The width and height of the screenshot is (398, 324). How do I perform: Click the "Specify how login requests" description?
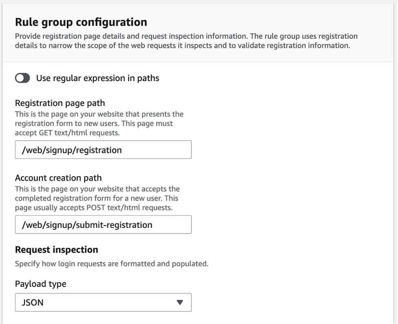[x=111, y=264]
